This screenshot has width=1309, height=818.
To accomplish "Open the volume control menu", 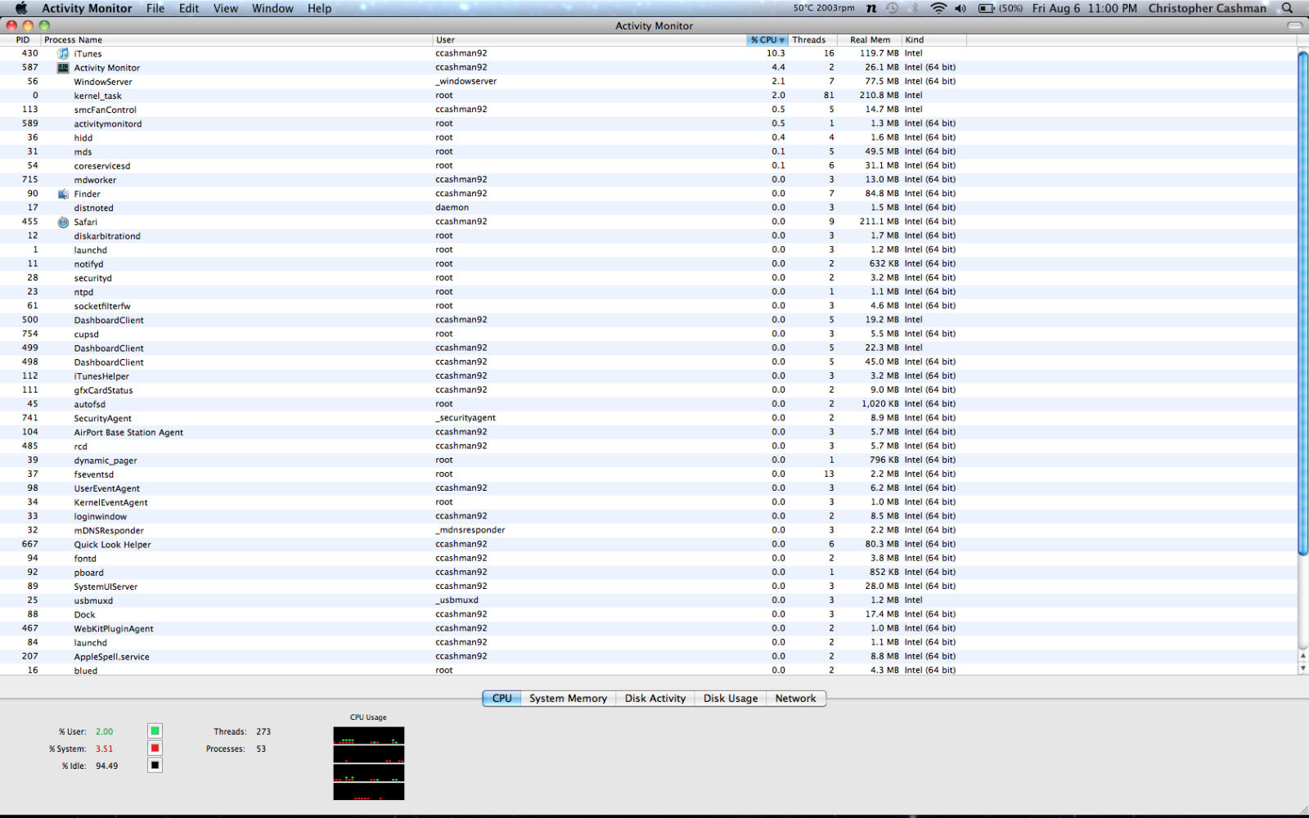I will [960, 8].
